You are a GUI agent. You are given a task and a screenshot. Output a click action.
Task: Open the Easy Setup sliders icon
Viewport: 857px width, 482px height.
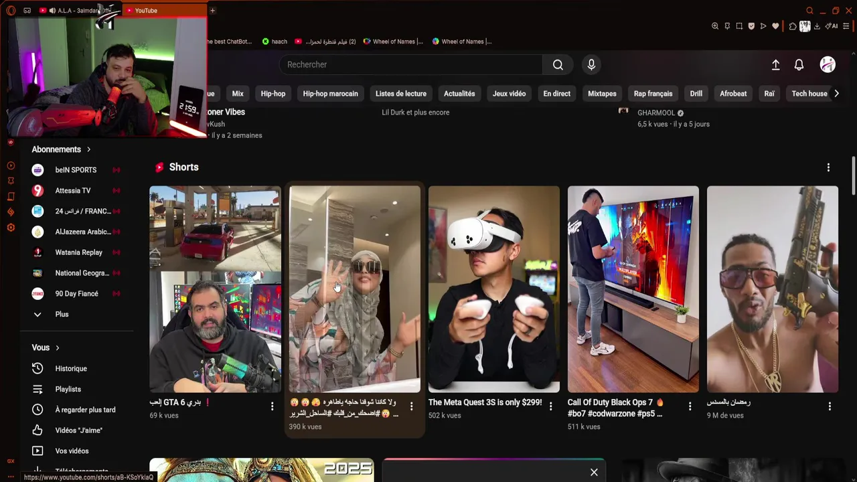846,26
